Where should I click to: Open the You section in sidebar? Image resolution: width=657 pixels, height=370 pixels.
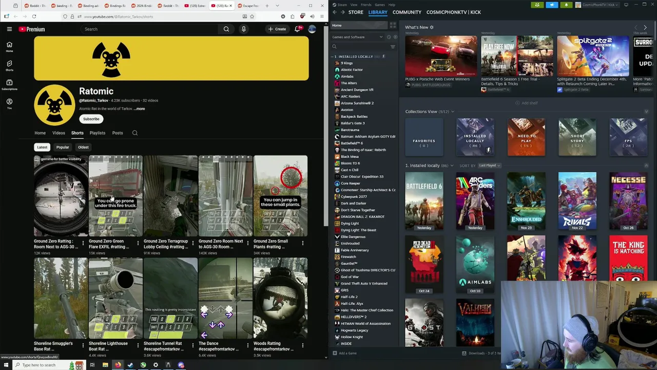[9, 104]
